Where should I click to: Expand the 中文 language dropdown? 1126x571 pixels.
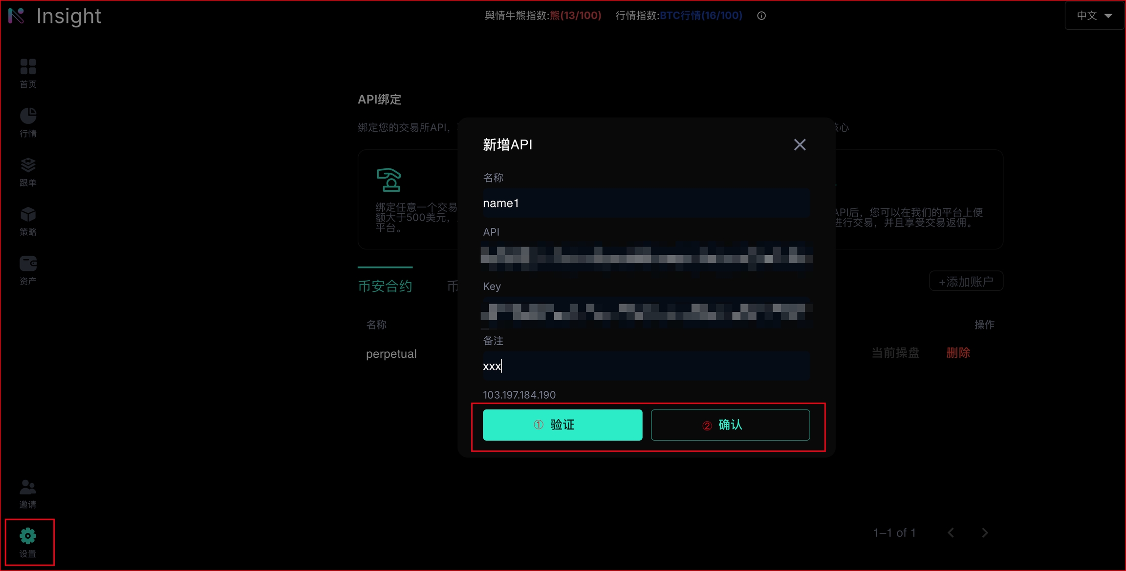tap(1095, 16)
